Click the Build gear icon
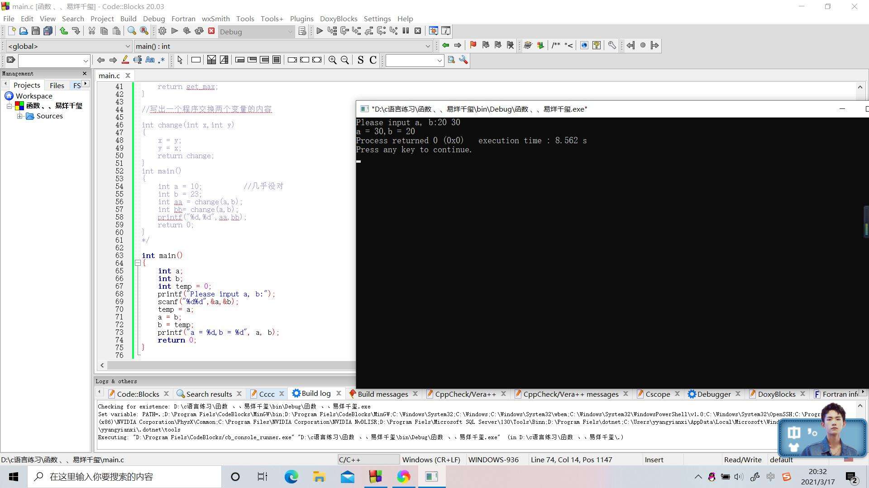The image size is (869, 488). pos(162,31)
